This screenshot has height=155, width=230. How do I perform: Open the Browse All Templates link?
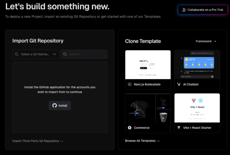[x=142, y=141]
